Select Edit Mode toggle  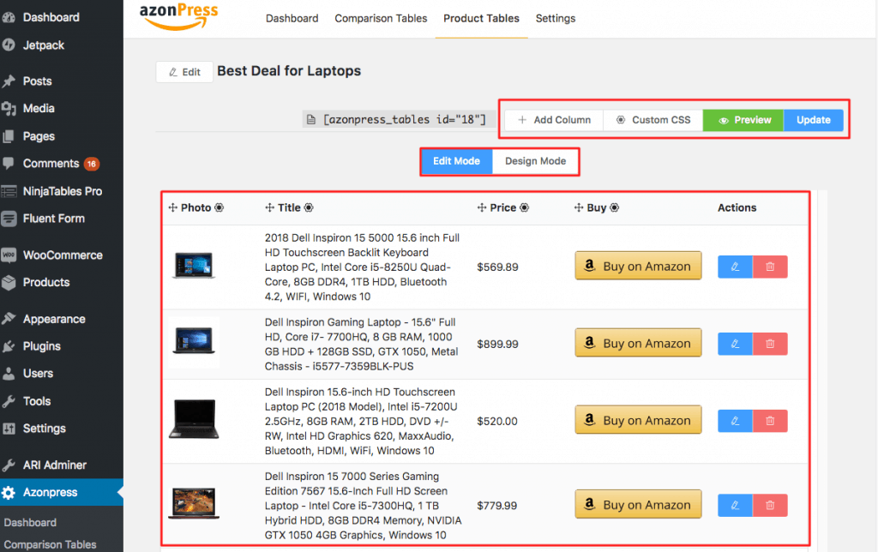(x=456, y=161)
